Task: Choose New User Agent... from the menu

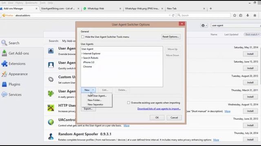Action: 97,96
